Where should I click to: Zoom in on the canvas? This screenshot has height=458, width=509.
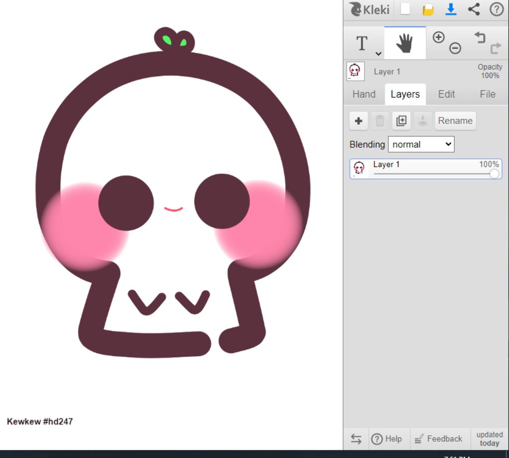pyautogui.click(x=438, y=37)
